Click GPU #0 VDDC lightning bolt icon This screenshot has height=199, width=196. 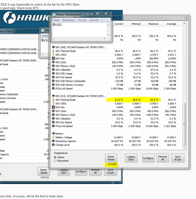click(x=53, y=55)
